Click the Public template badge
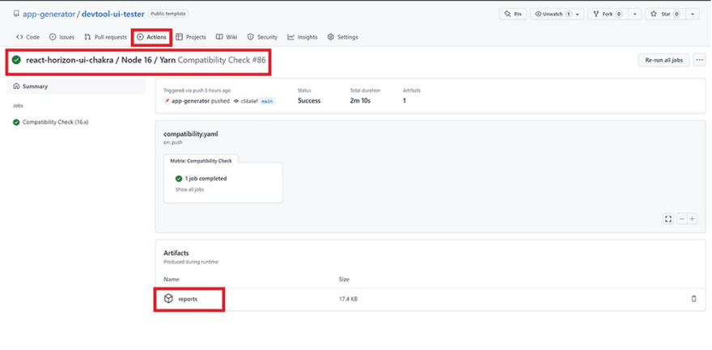The height and width of the screenshot is (350, 712). click(x=168, y=14)
